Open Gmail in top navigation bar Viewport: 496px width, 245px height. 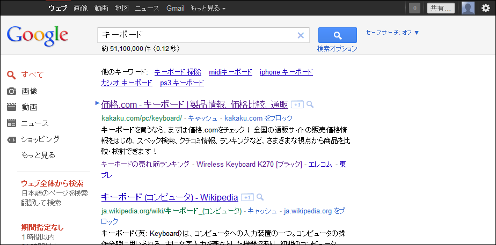tap(176, 8)
